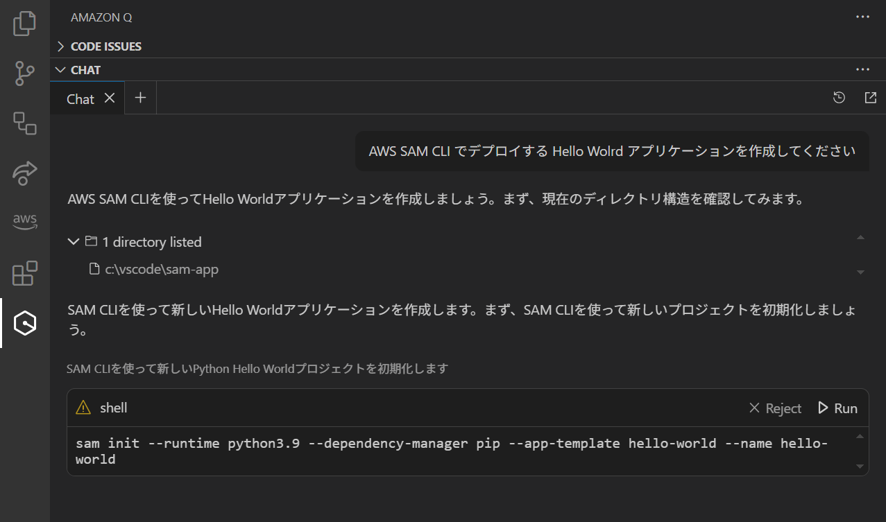Open the Live Share view
The image size is (886, 522).
(24, 173)
